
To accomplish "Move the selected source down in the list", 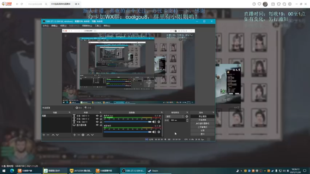I will click(92, 135).
